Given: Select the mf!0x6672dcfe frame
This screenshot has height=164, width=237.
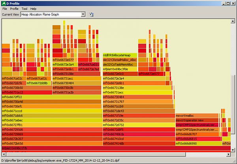Looking at the screenshot, I should click(14, 83).
